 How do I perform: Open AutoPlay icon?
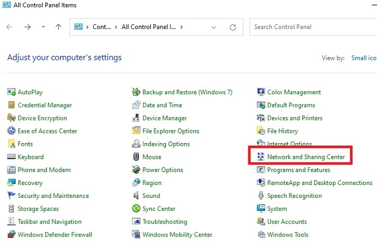11,92
